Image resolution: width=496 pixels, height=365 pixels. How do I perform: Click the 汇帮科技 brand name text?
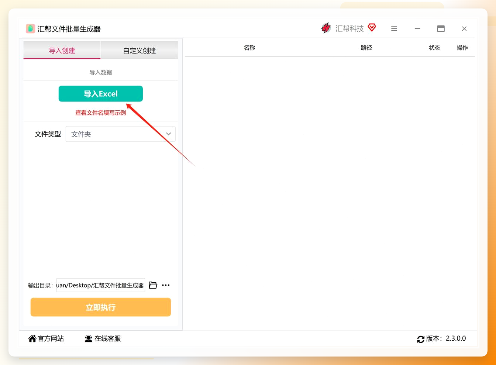coord(349,28)
